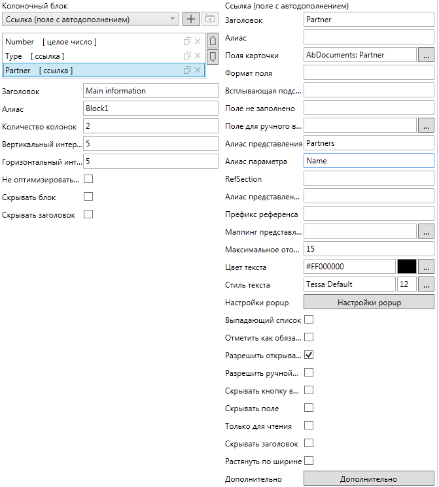439x487 pixels.
Task: Click the plus button to add control
Action: (x=190, y=19)
